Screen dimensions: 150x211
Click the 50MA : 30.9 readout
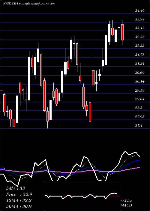(x=19, y=206)
